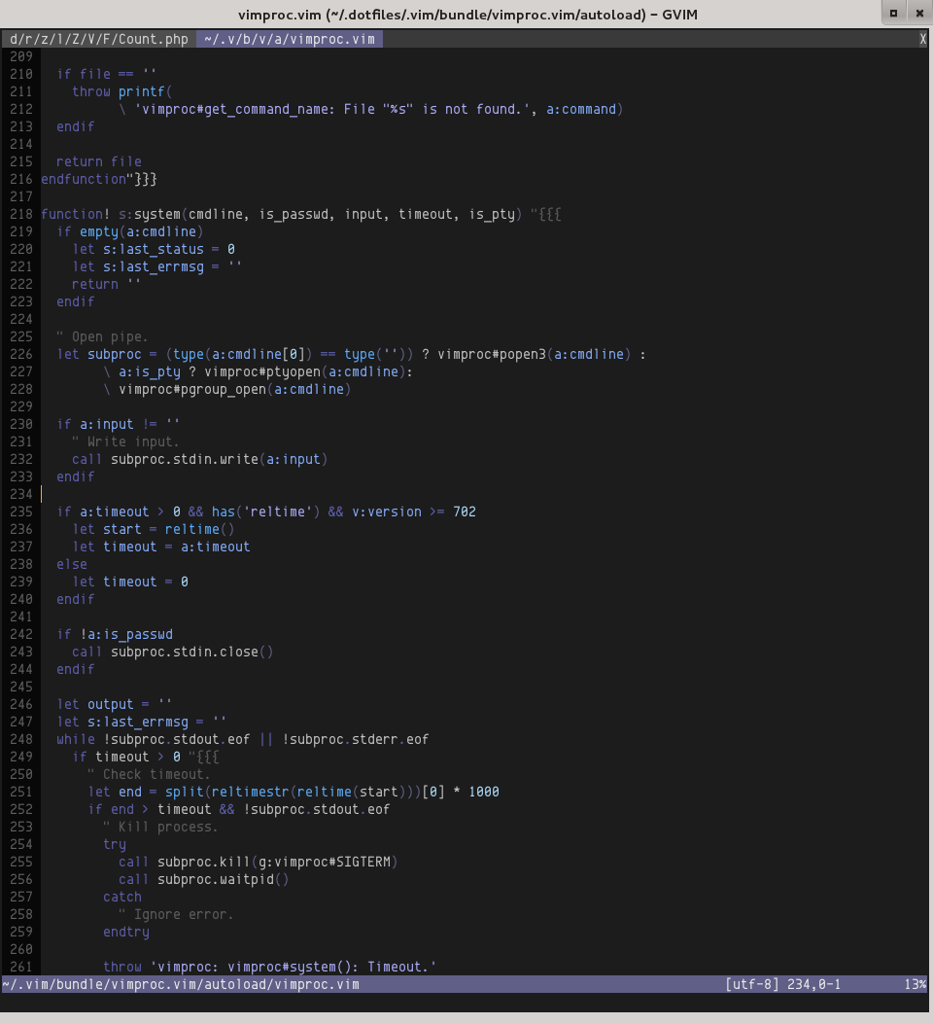Place cursor on subproc.waitpid() call
Screen dimensions: 933x1024
tap(224, 879)
